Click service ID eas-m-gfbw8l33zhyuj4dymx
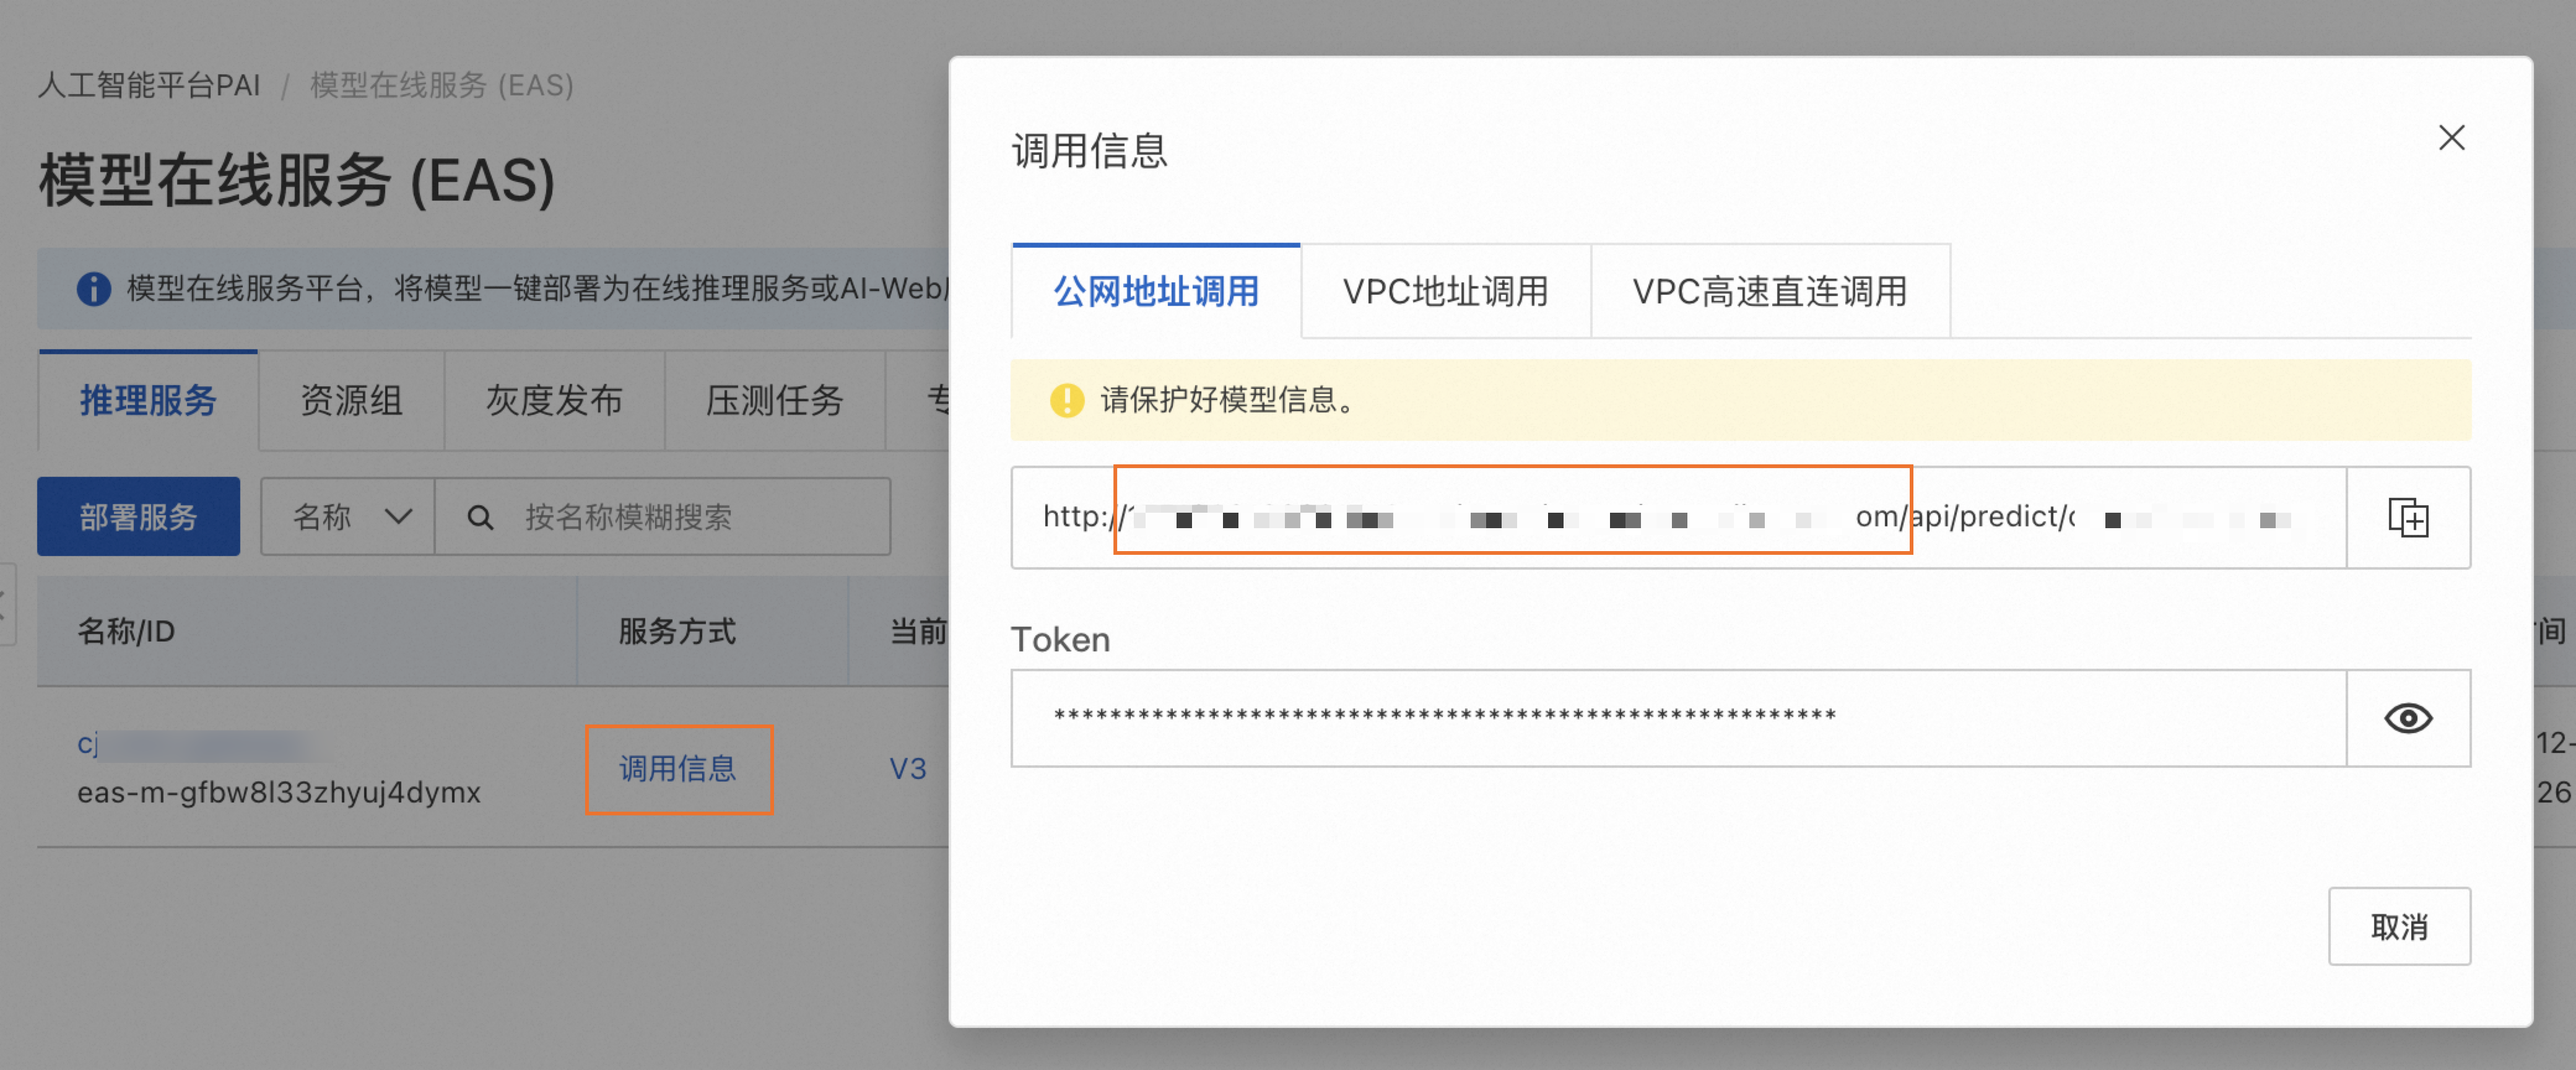 tap(279, 792)
